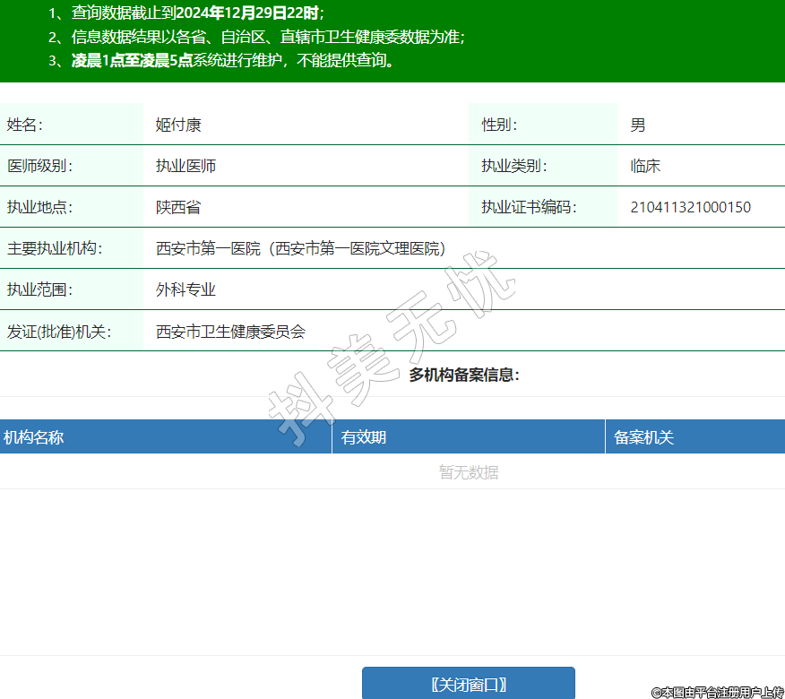Click the query data cutoff date notice
This screenshot has width=785, height=699.
pos(186,13)
